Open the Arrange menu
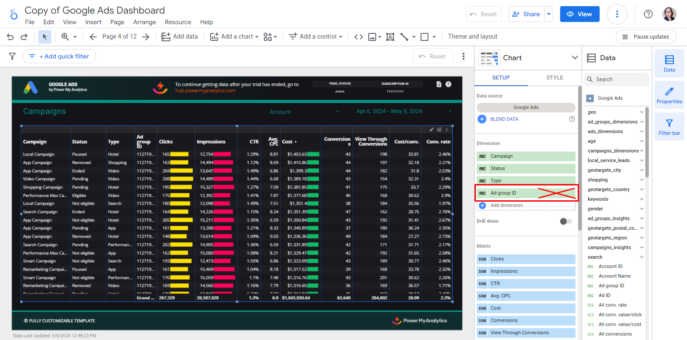This screenshot has height=340, width=687. [x=144, y=22]
